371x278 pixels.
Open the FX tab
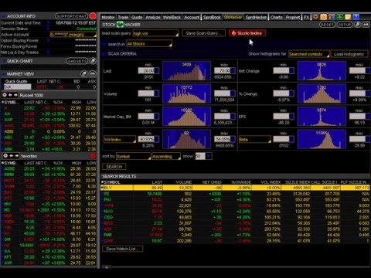[x=306, y=17]
